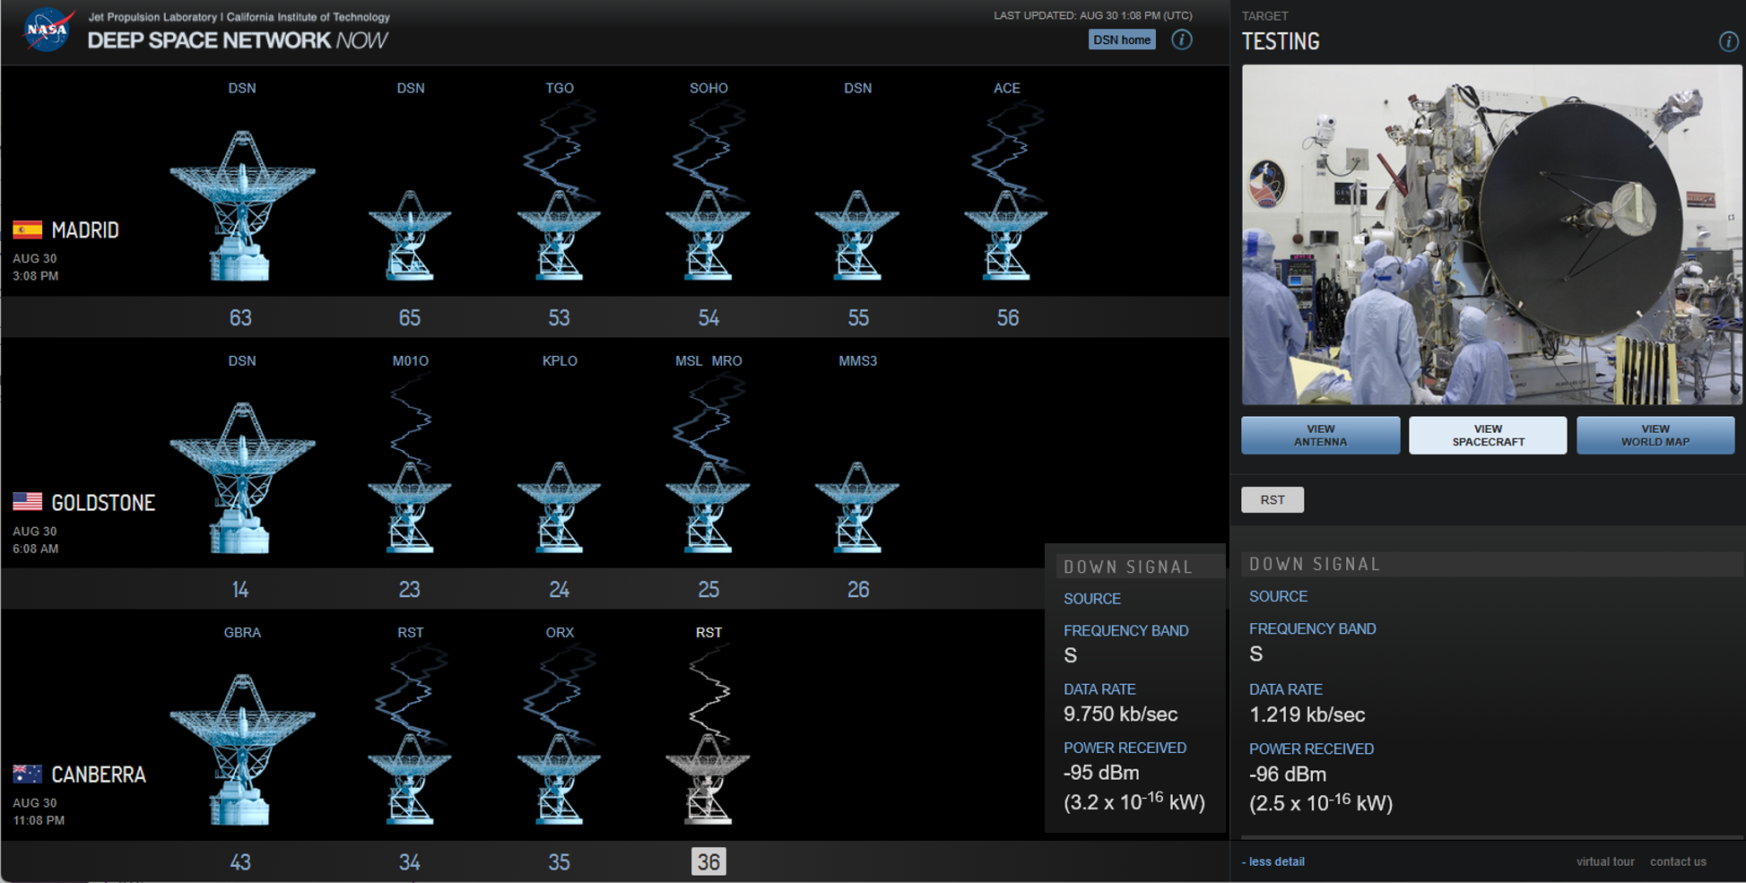Viewport: 1746px width, 883px height.
Task: Click the Australia flag next to Canberra
Action: tap(27, 774)
